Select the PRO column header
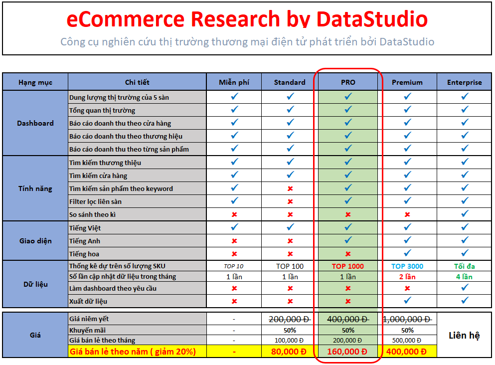The image size is (495, 365). (348, 82)
